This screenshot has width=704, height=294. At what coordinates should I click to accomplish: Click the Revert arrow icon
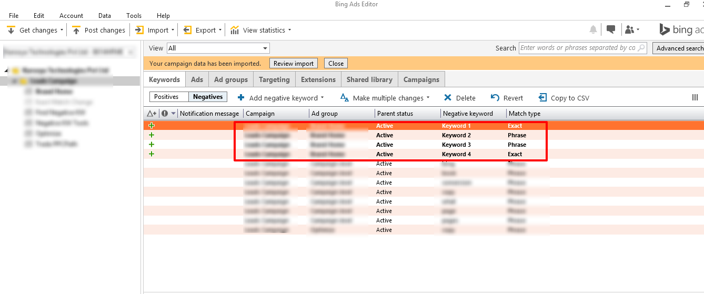coord(495,97)
